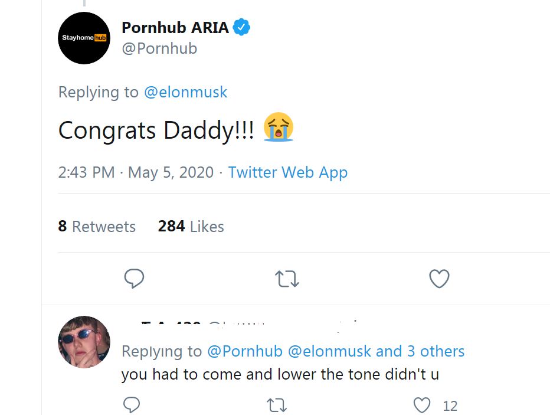Click the like heart on Pornhub's tweet
Image resolution: width=550 pixels, height=415 pixels.
(x=439, y=278)
